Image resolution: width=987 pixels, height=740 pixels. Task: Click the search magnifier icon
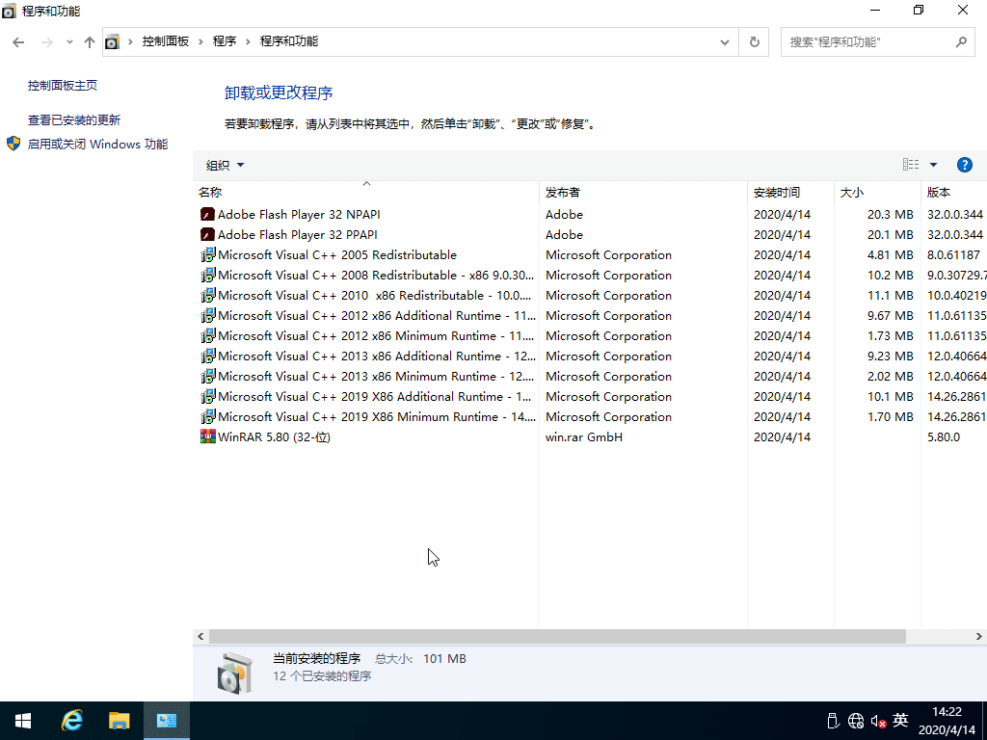pos(961,42)
